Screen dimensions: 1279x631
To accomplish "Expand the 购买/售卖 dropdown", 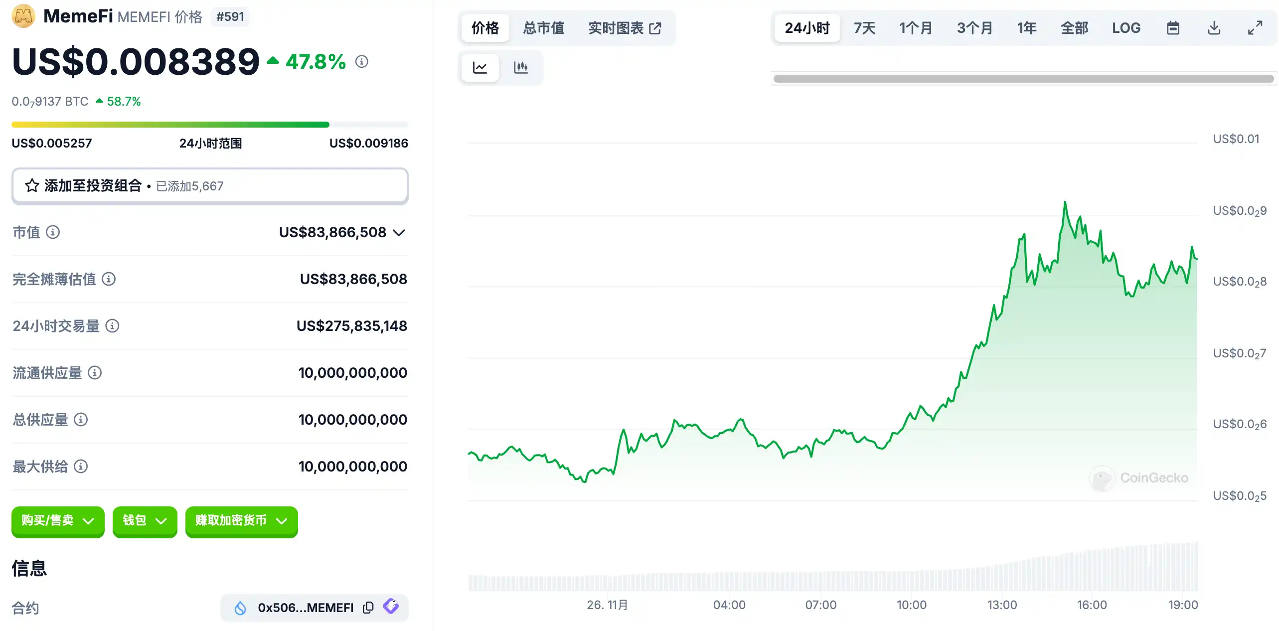I will pyautogui.click(x=58, y=521).
